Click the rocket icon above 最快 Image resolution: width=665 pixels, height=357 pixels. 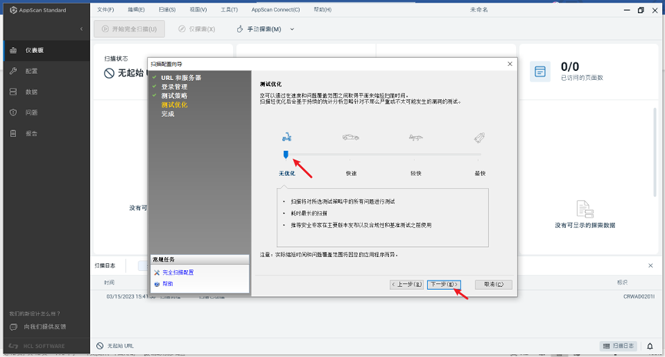479,137
